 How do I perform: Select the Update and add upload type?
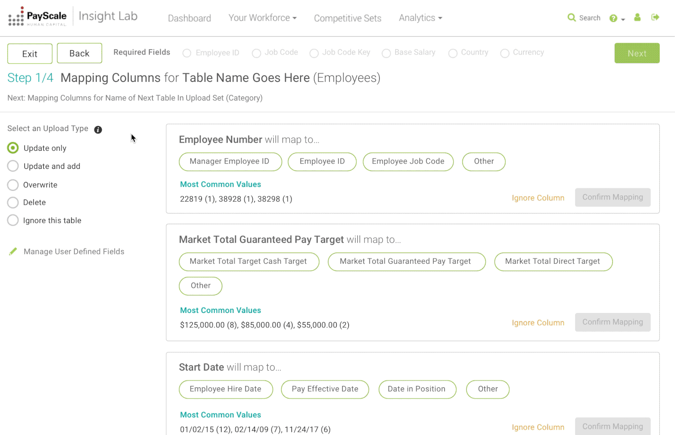point(13,166)
